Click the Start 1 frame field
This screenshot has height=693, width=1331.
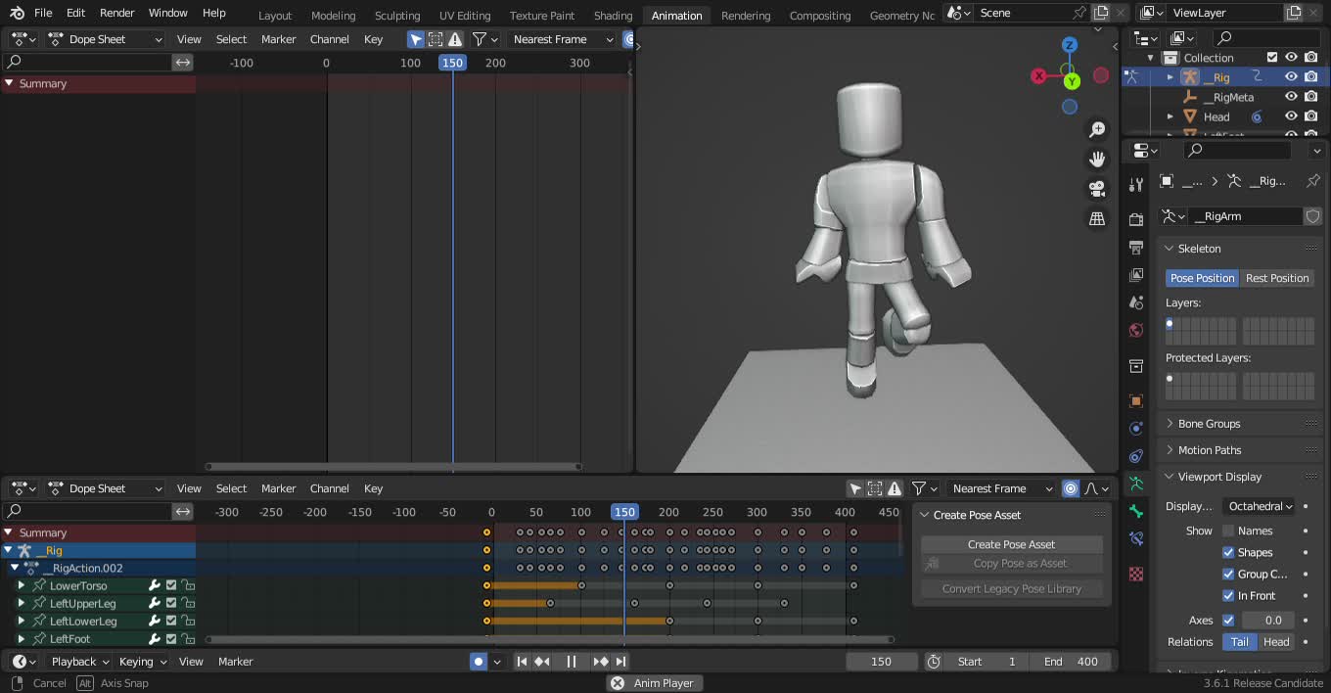987,662
